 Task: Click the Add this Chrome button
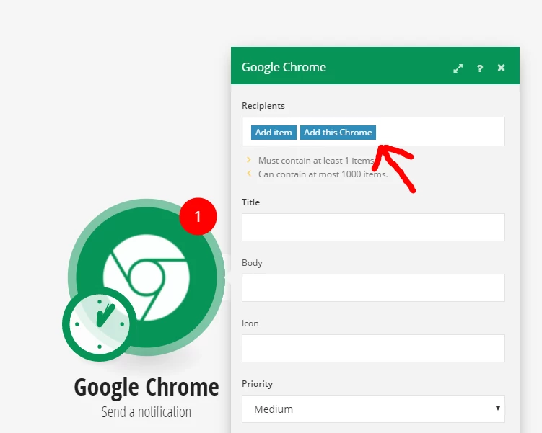[338, 133]
